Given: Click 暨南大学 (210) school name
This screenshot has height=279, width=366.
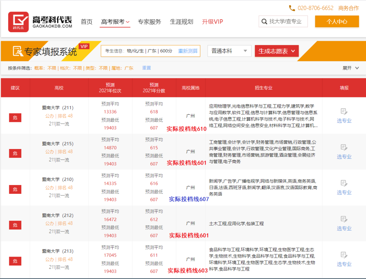Looking at the screenshot, I should (58, 179).
